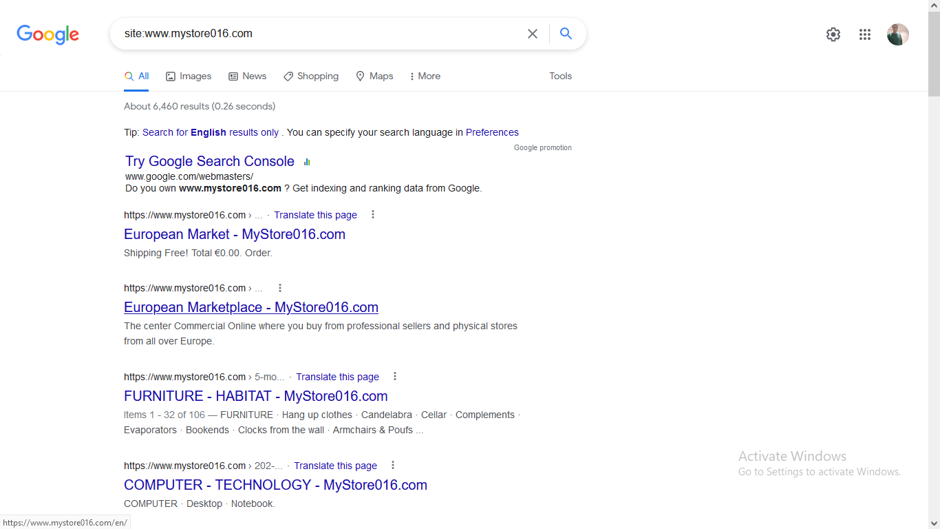Click Translate this page for FURNITURE result
The height and width of the screenshot is (529, 940).
coord(337,377)
